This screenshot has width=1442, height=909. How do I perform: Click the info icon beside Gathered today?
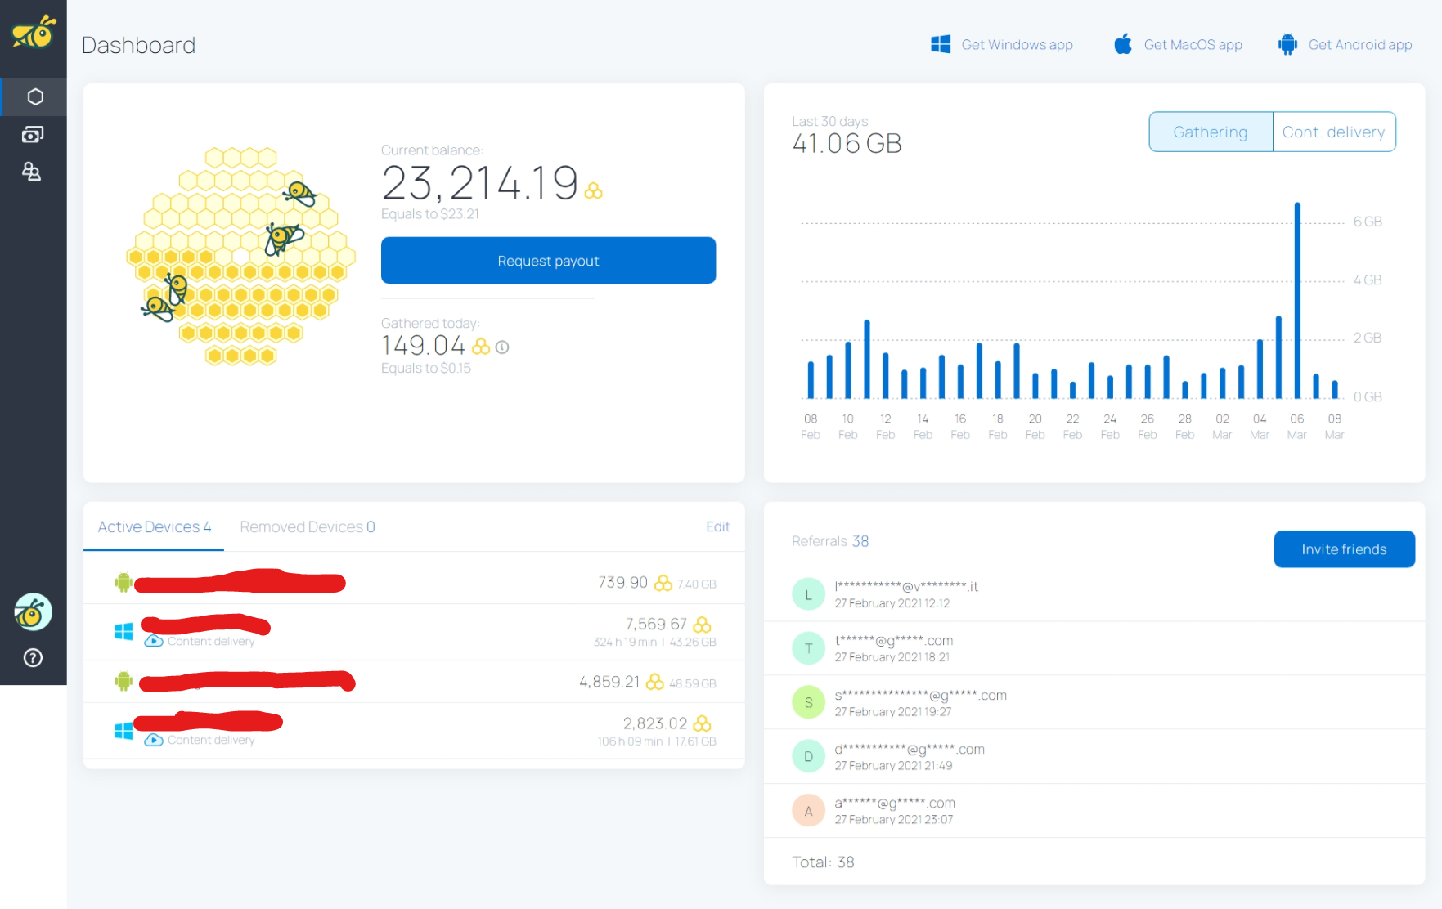(x=502, y=347)
